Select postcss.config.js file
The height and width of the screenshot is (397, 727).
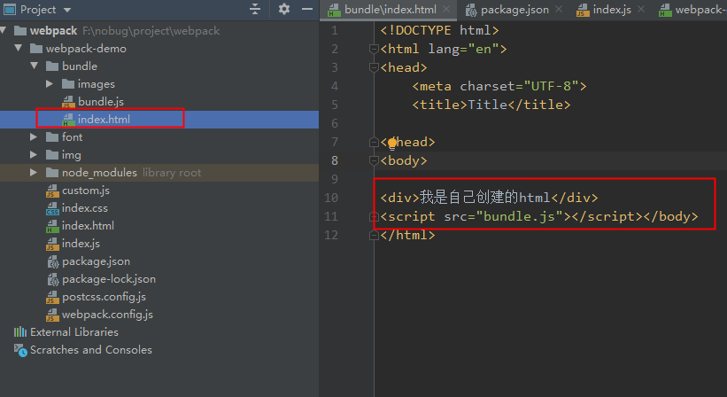pos(104,296)
